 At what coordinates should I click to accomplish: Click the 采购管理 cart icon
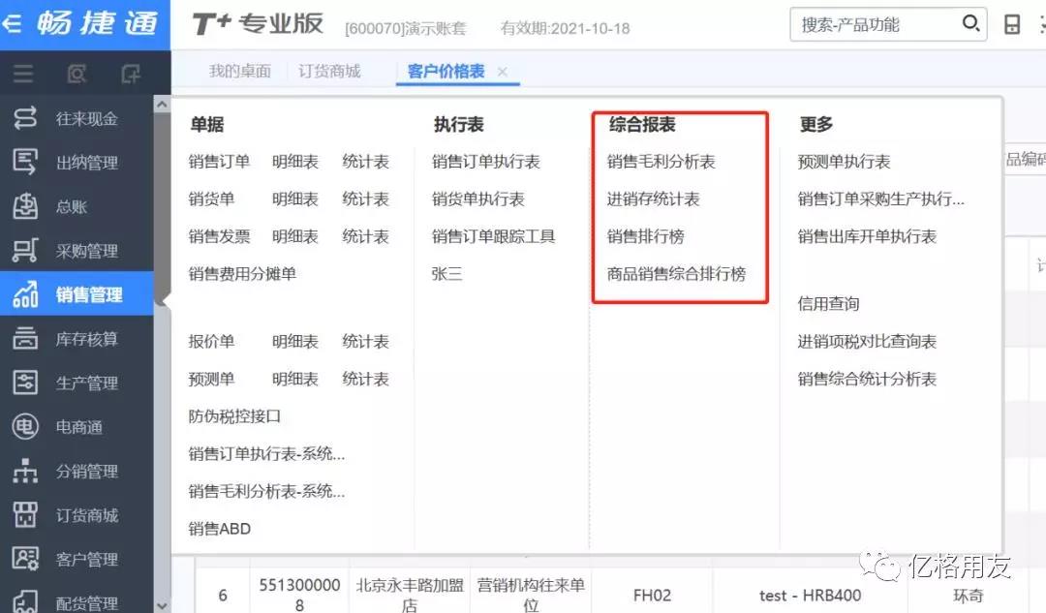click(x=25, y=250)
